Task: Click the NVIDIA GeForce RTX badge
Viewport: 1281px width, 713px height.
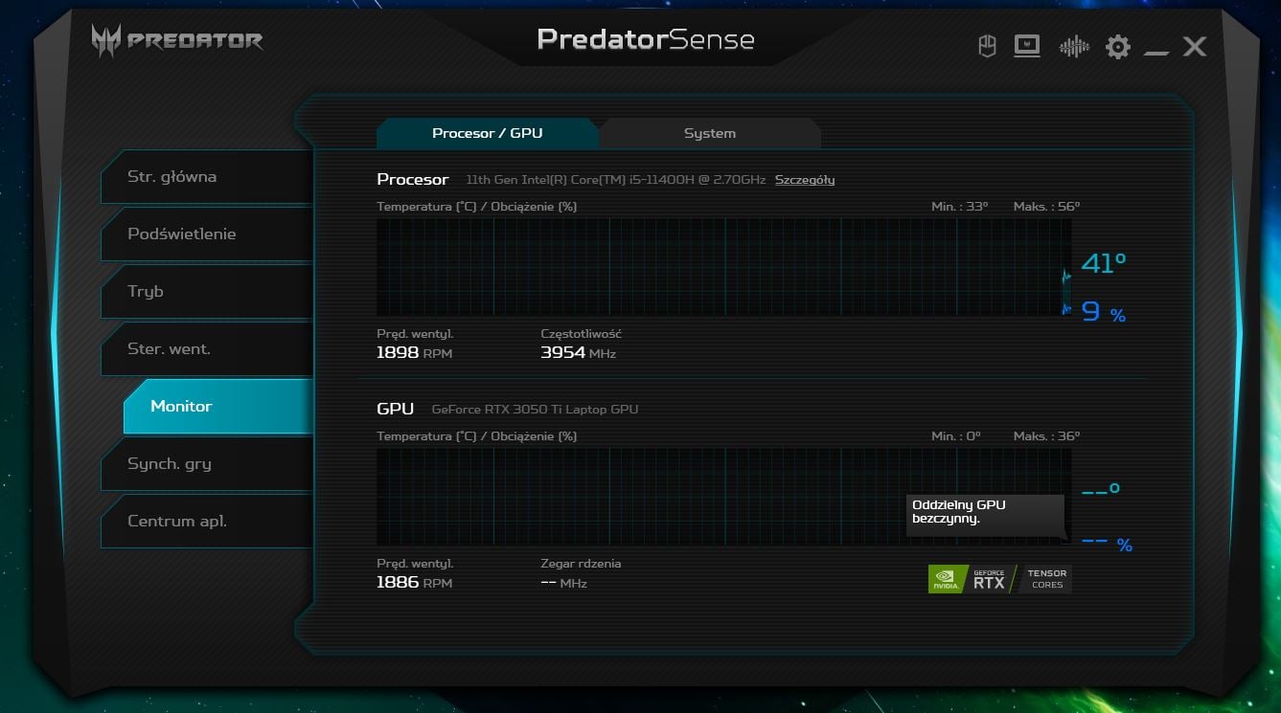Action: click(x=972, y=579)
